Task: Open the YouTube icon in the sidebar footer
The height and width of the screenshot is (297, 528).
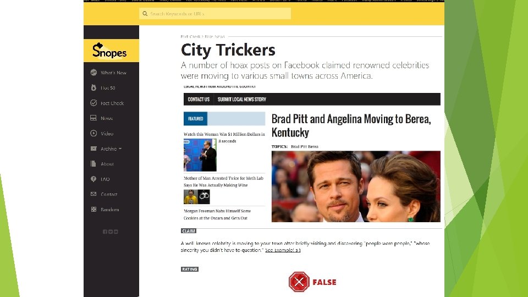Action: tap(116, 232)
